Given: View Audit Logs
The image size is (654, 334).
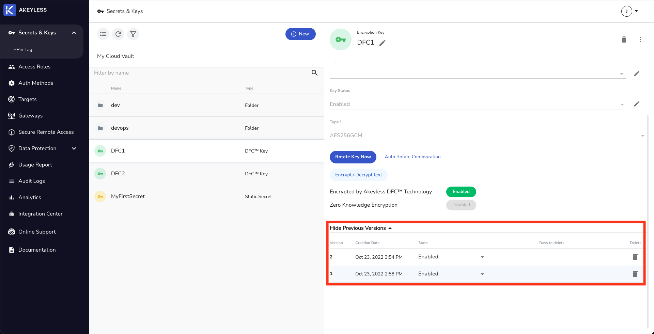Looking at the screenshot, I should tap(32, 181).
